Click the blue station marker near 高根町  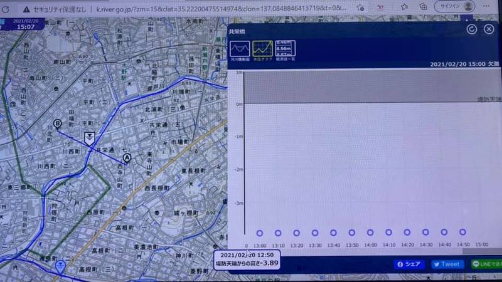click(60, 266)
